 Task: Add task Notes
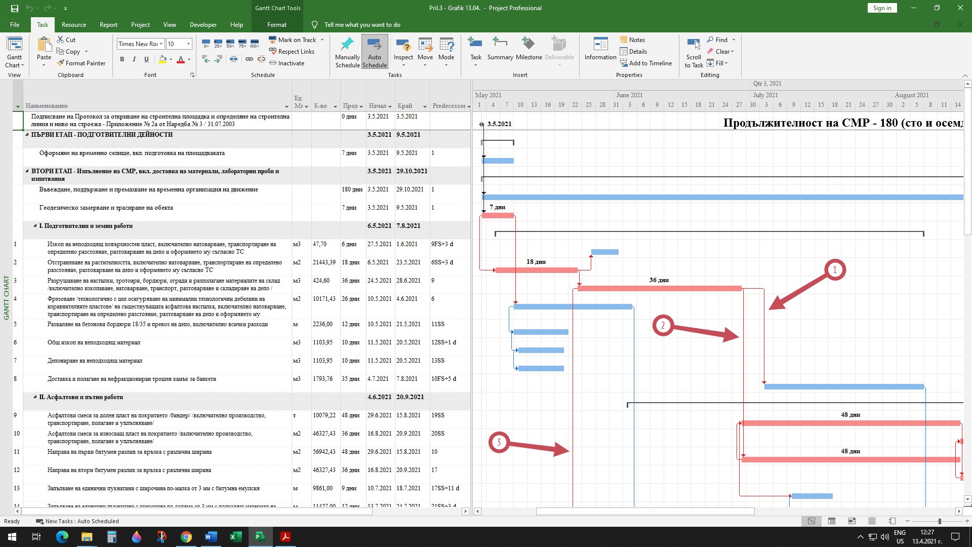[x=632, y=40]
